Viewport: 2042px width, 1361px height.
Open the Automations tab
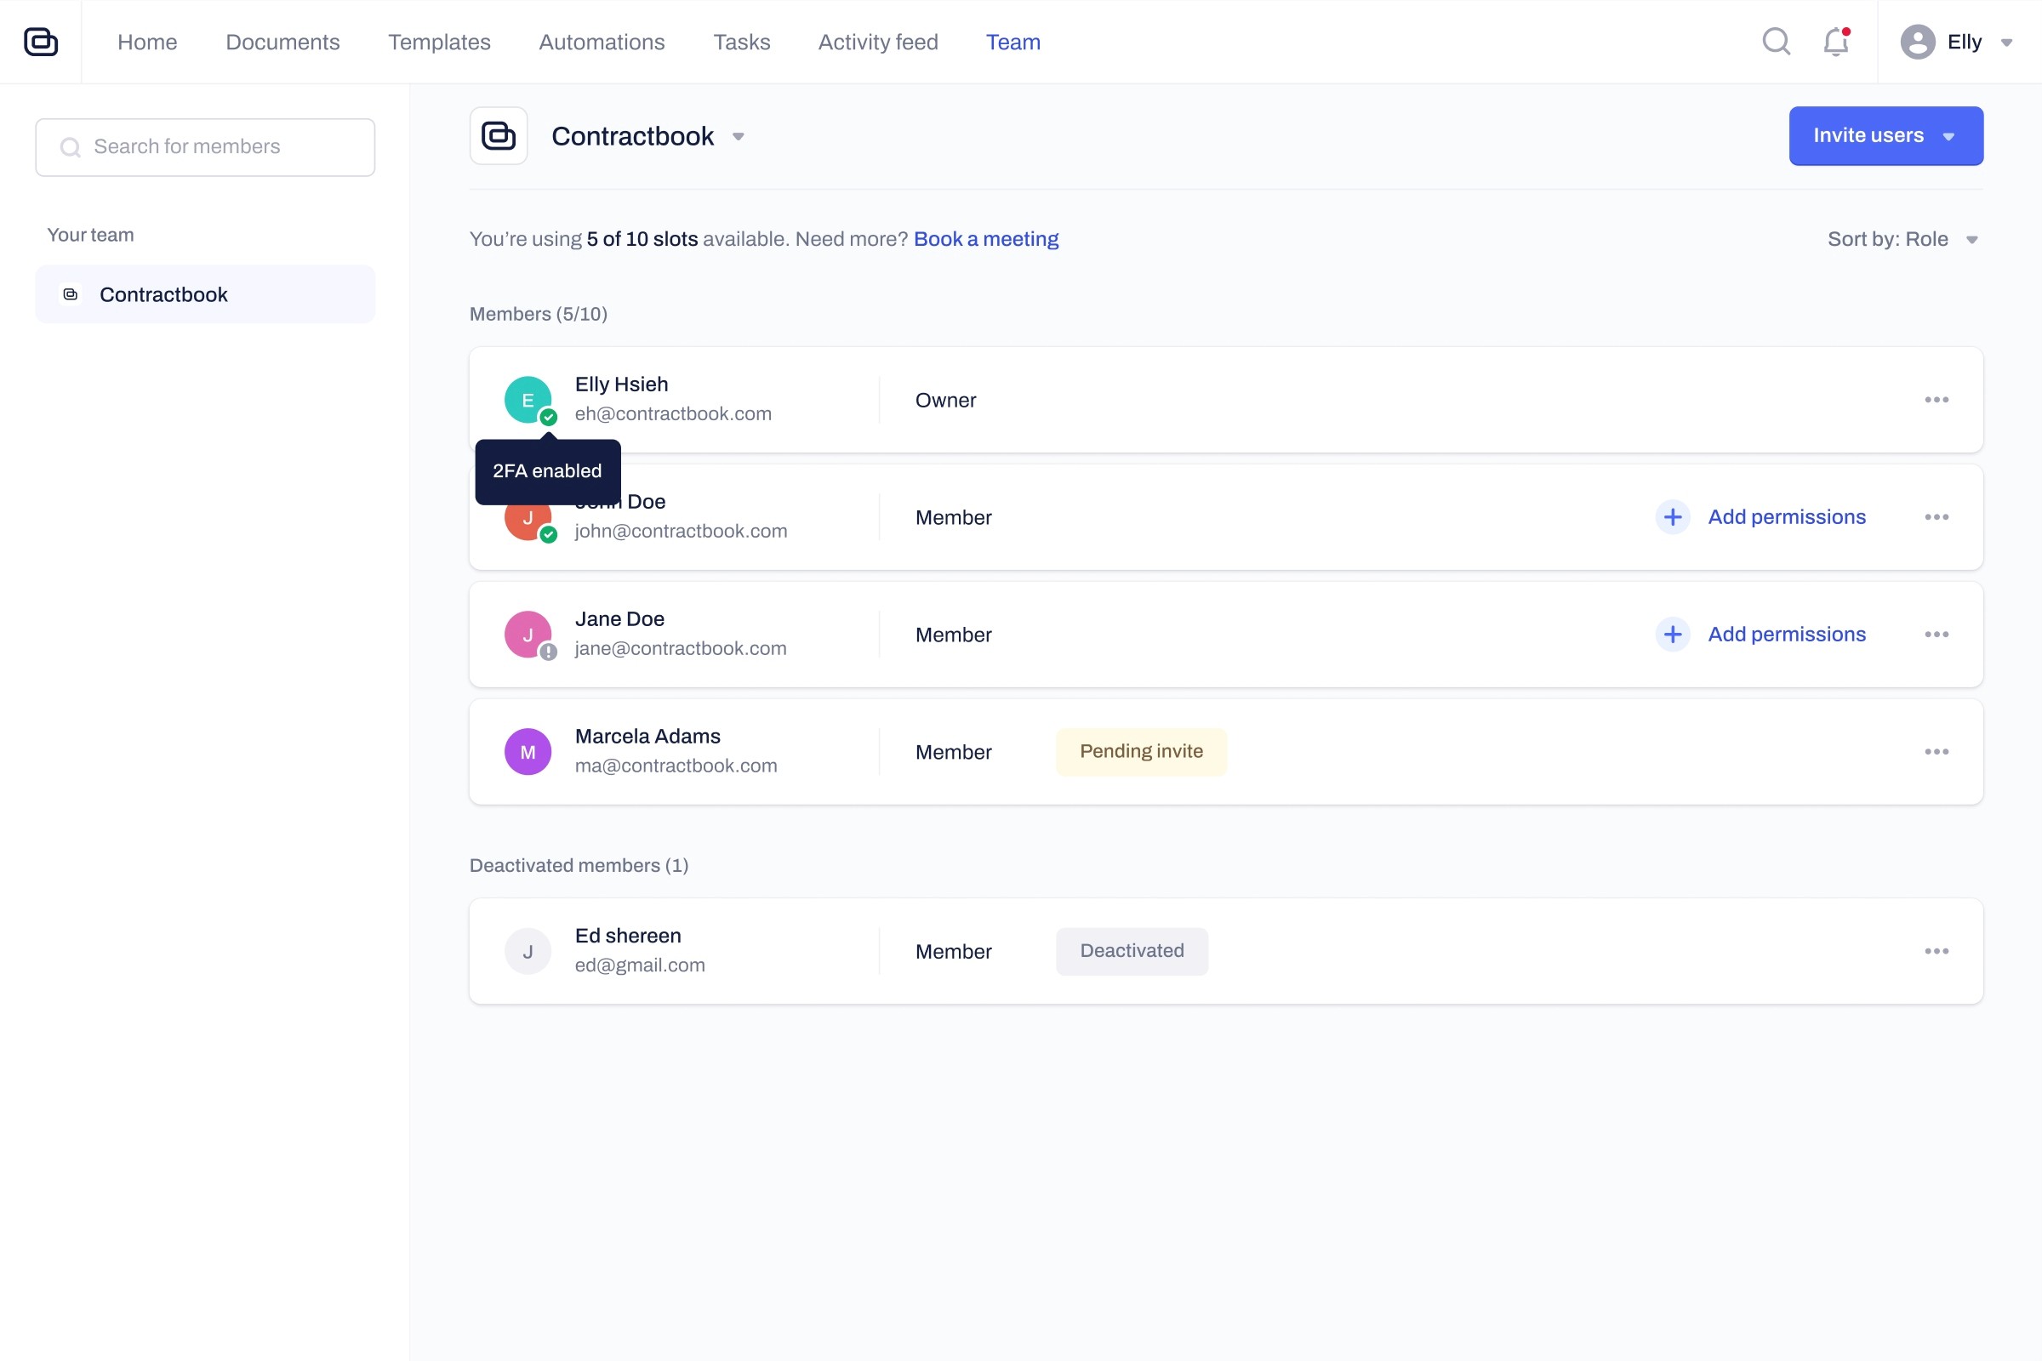(x=602, y=42)
